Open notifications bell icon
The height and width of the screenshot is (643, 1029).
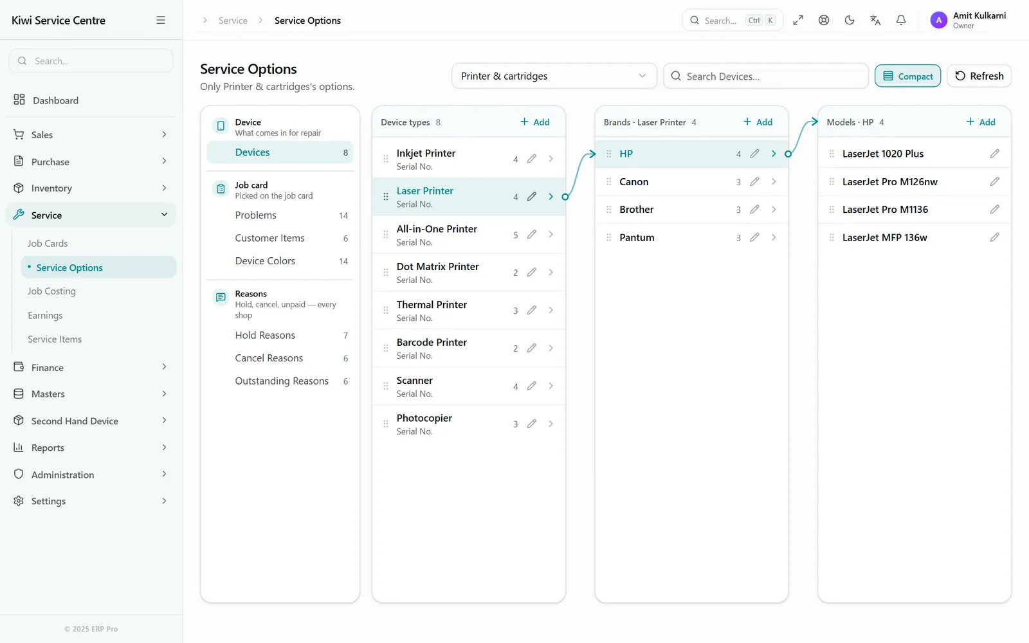point(901,20)
